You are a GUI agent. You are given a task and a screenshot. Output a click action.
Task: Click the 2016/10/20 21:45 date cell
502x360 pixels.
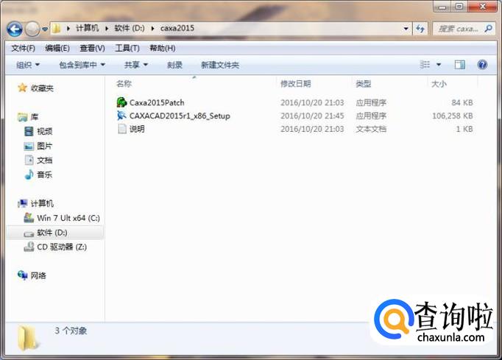[312, 116]
